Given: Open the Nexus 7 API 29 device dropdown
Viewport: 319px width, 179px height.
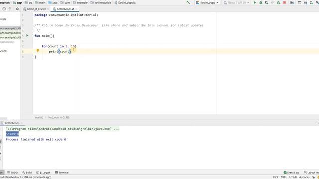Looking at the screenshot, I should pos(236,3).
